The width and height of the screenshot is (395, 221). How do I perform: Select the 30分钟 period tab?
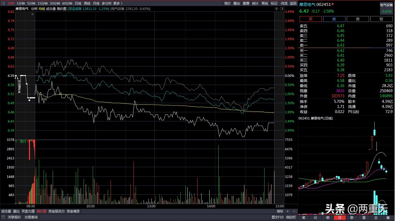pos(55,3)
